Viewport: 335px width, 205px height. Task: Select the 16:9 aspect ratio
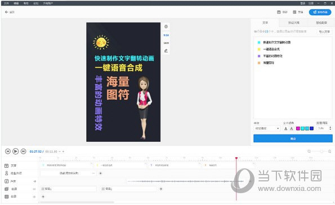pyautogui.click(x=166, y=43)
